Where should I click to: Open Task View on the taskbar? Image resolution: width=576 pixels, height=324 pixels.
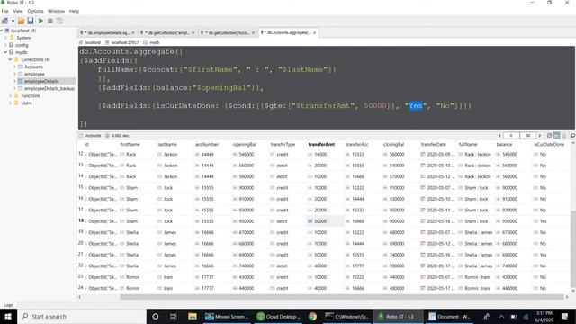point(174,316)
